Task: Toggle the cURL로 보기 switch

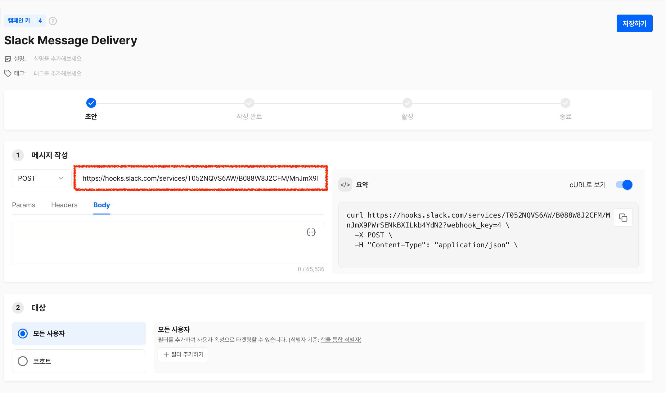Action: pyautogui.click(x=624, y=185)
